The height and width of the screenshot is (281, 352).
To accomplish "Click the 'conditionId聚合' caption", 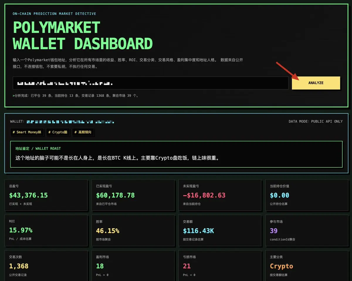I will click(x=282, y=239).
